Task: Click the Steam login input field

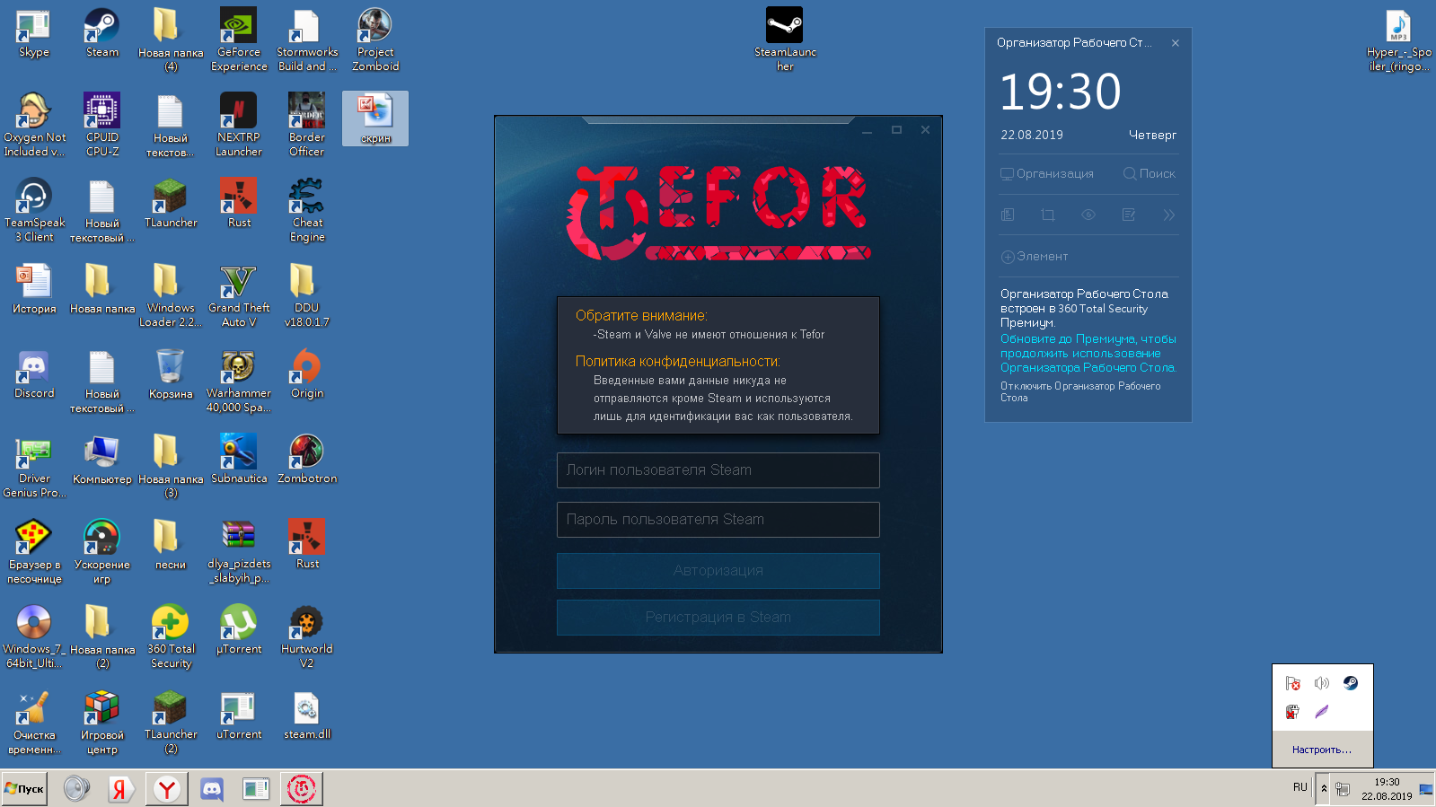Action: [718, 470]
